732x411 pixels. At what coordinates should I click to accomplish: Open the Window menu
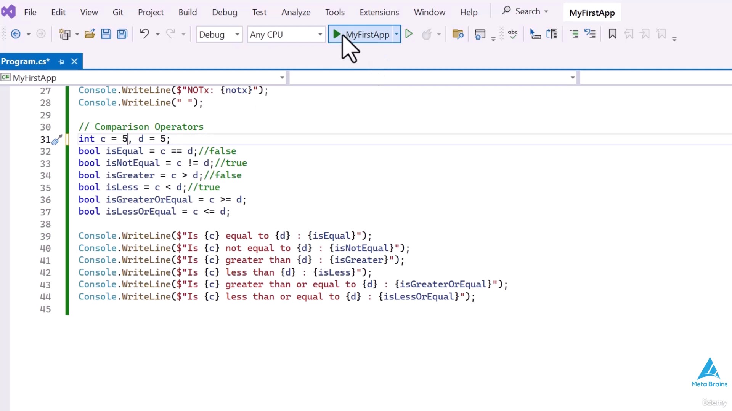429,12
